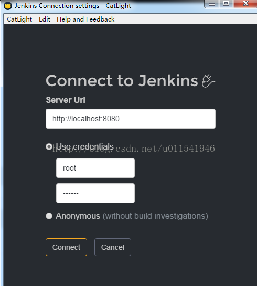257x286 pixels.
Task: Close the Jenkins Connection settings window
Action: (x=245, y=4)
